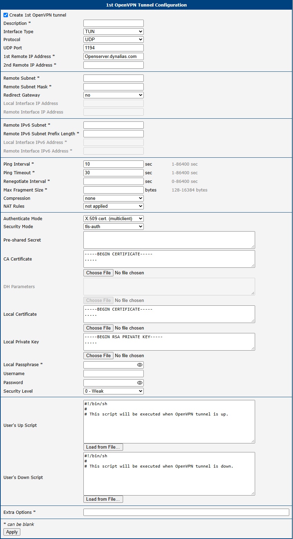Toggle Create 1st OpenVPN tunnel checkbox
Viewport: 293px width, 539px height.
click(6, 15)
